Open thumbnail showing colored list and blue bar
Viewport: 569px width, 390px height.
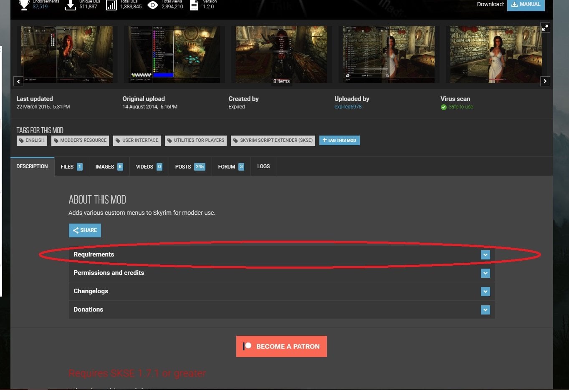174,55
